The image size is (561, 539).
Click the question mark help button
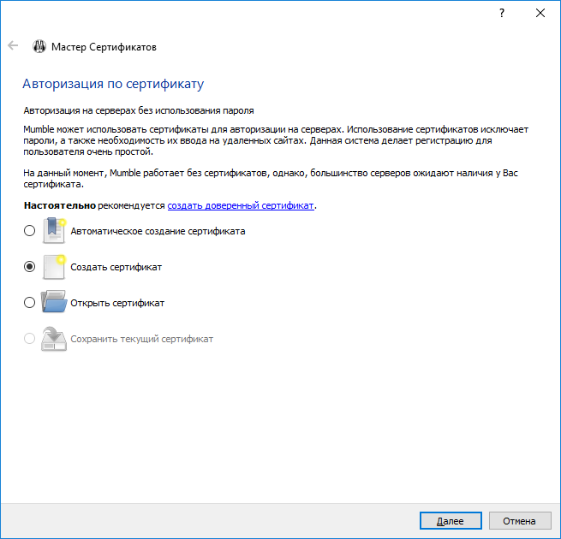(x=501, y=13)
